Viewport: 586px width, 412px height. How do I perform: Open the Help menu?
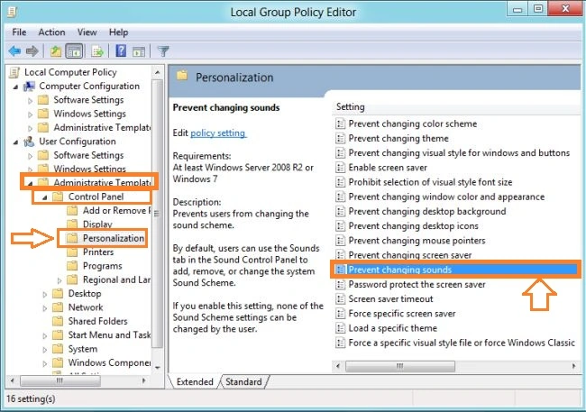[118, 32]
